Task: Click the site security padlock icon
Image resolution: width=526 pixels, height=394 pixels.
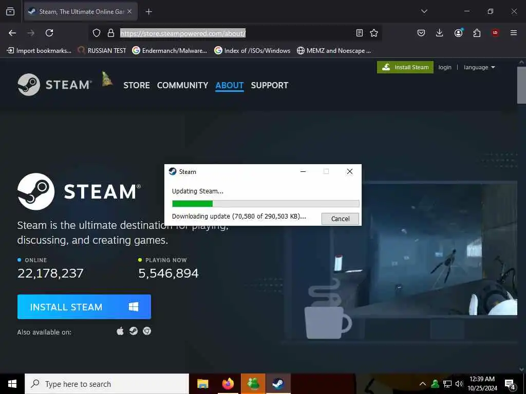Action: 111,33
